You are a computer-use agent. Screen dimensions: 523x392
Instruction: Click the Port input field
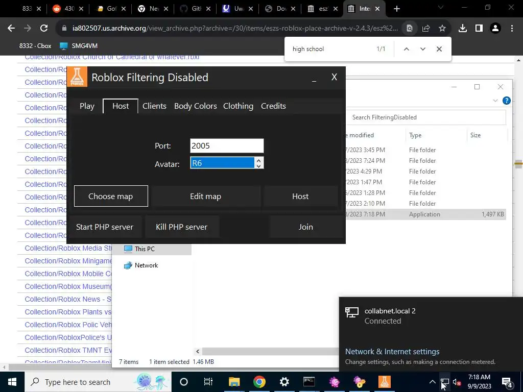(227, 145)
